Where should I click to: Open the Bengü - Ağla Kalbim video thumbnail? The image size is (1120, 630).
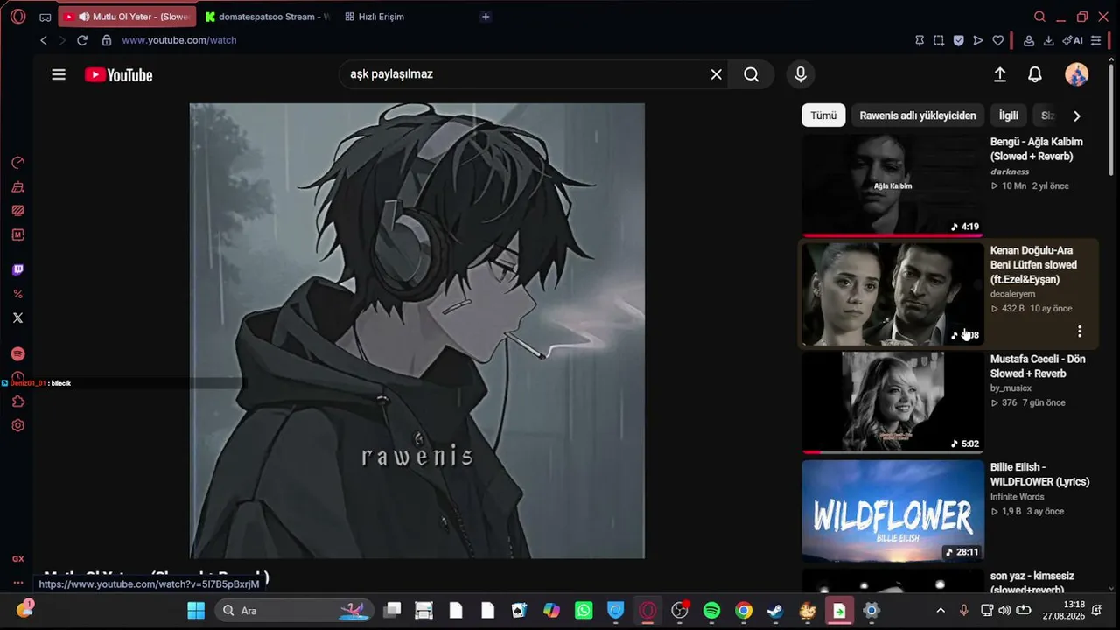pyautogui.click(x=892, y=185)
